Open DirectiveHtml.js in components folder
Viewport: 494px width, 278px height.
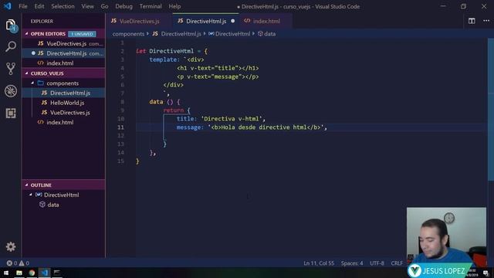click(63, 93)
